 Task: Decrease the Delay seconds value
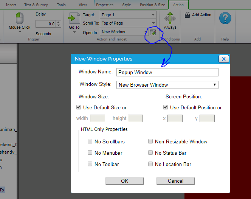59,25
